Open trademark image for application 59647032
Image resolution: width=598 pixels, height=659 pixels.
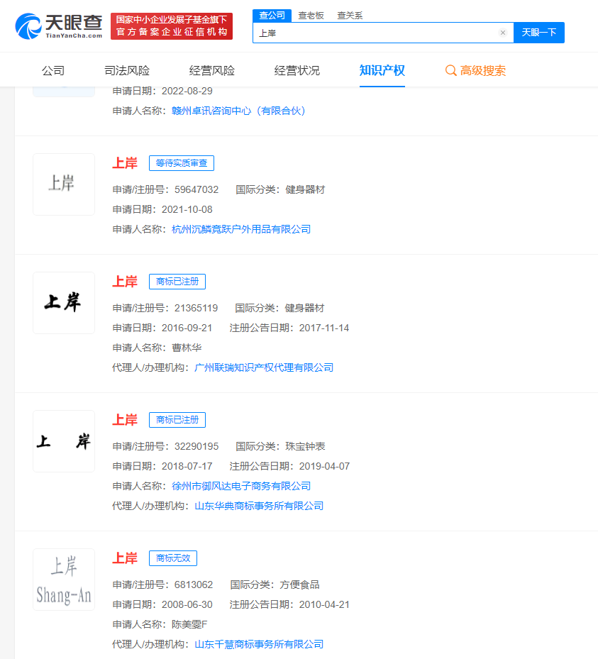(64, 184)
